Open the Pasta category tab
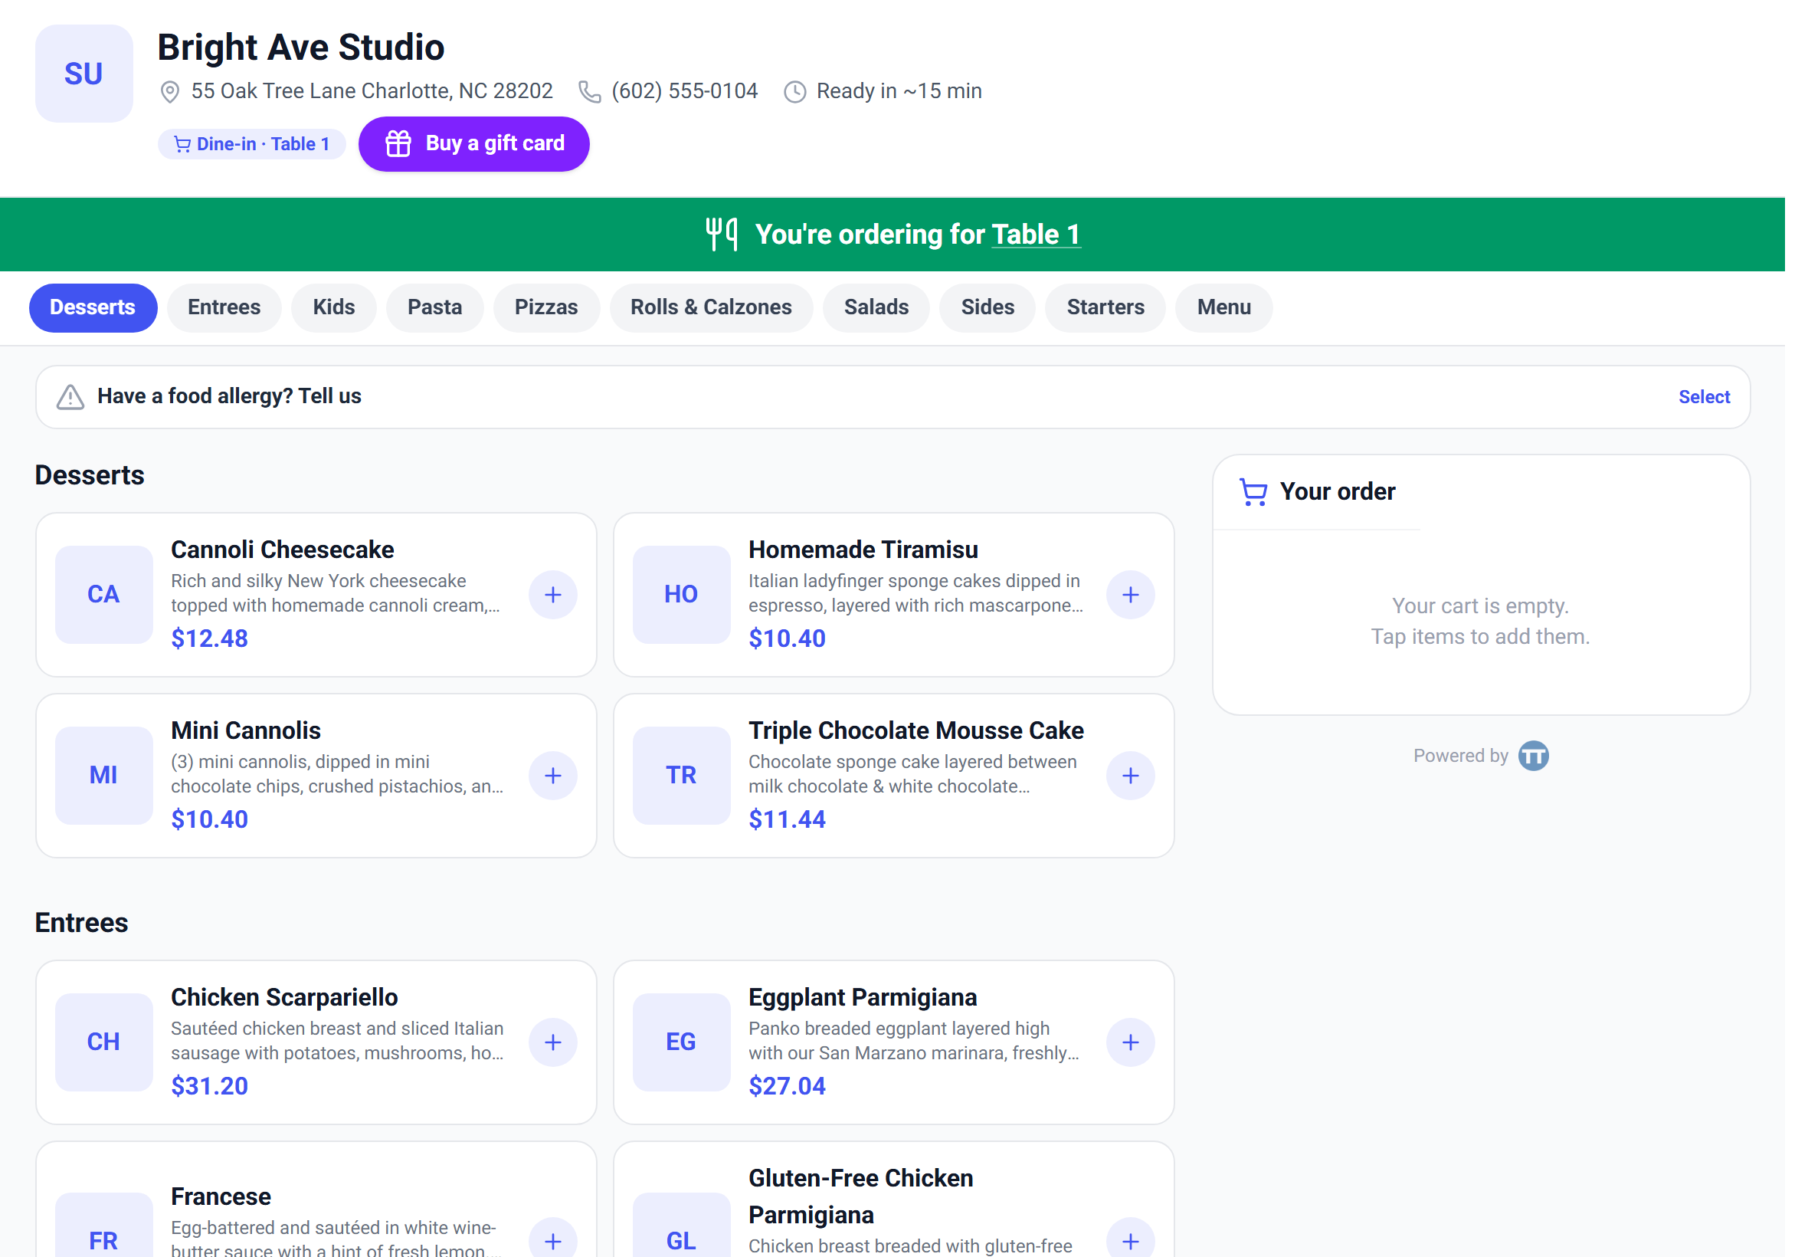The width and height of the screenshot is (1808, 1257). [x=434, y=308]
